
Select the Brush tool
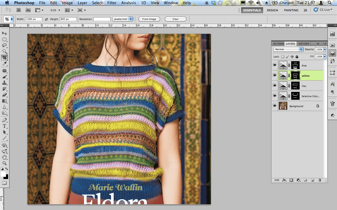4,77
